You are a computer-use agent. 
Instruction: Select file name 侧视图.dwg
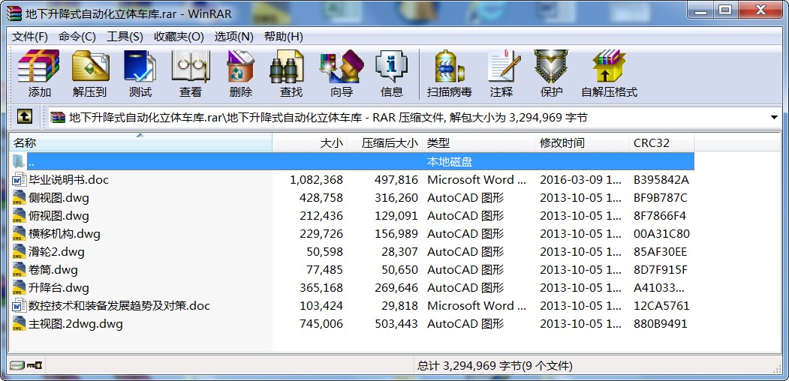pos(59,197)
